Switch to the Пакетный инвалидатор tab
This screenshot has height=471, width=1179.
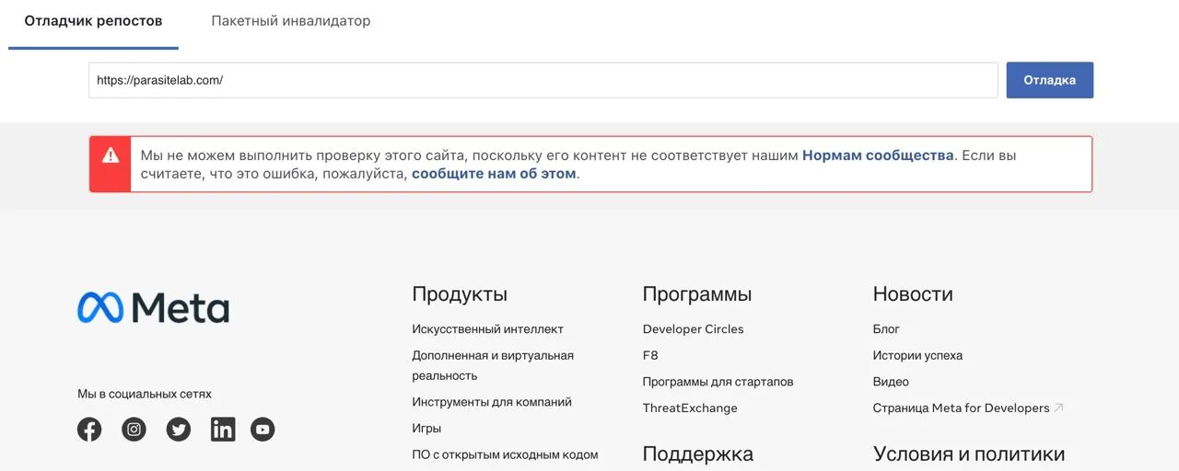tap(291, 20)
